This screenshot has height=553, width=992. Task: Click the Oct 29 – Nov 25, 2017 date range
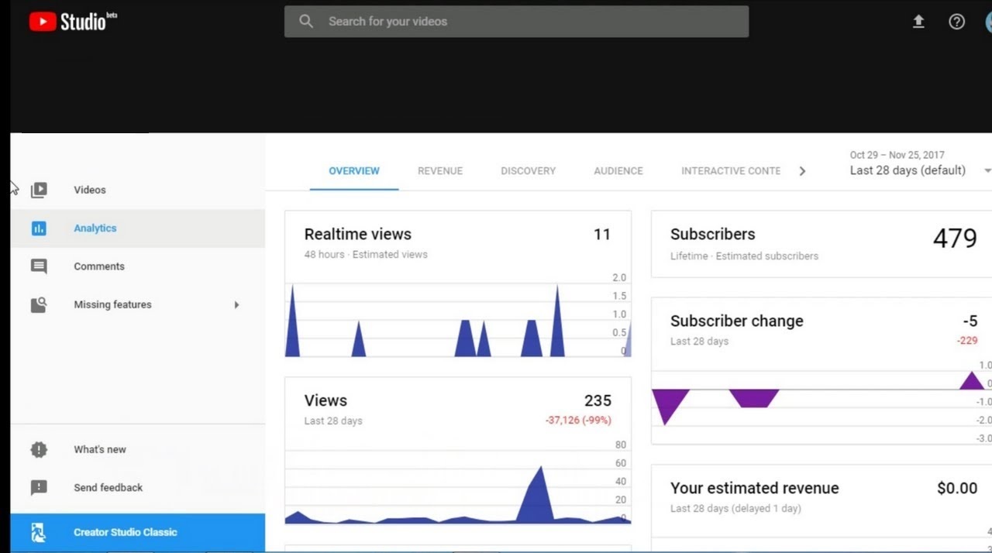click(897, 155)
